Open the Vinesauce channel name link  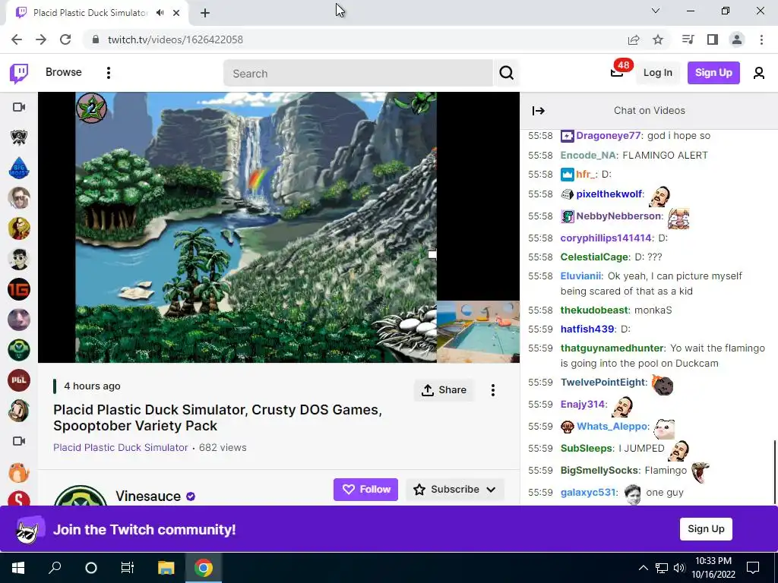[x=148, y=496]
